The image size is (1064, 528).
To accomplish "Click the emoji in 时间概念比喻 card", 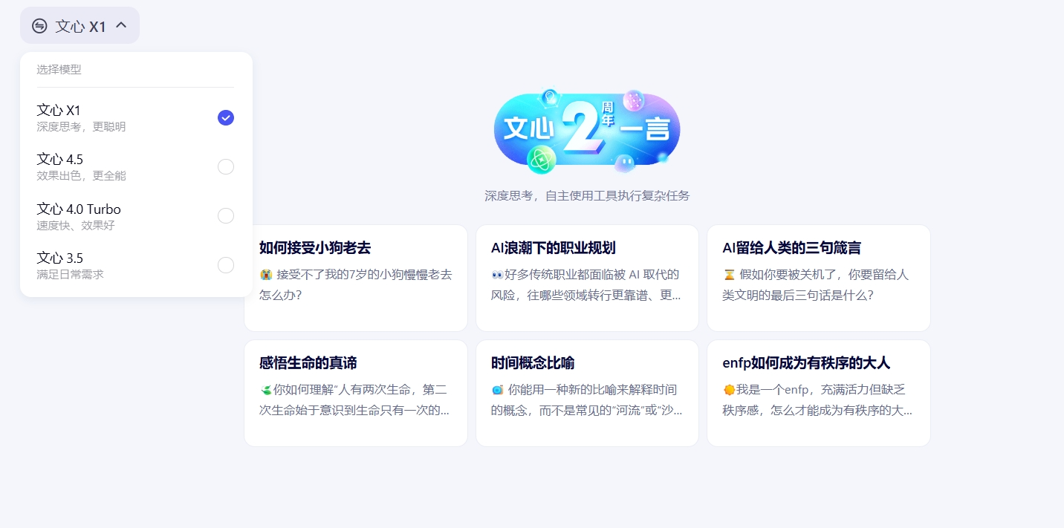I will point(498,390).
